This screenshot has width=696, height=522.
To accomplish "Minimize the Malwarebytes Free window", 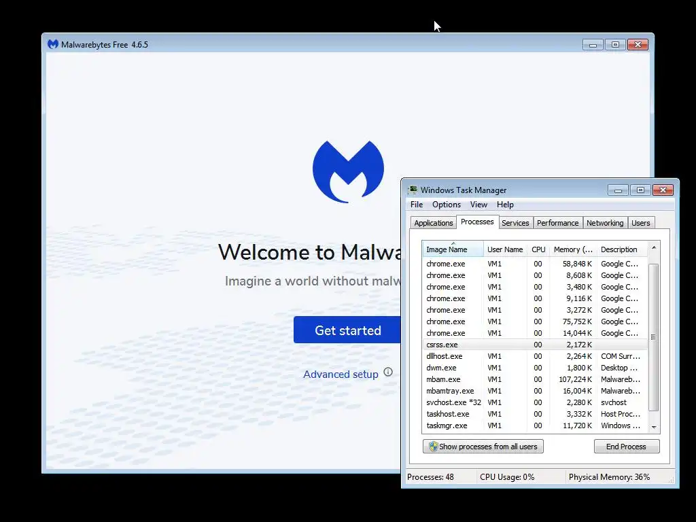I will coord(593,44).
